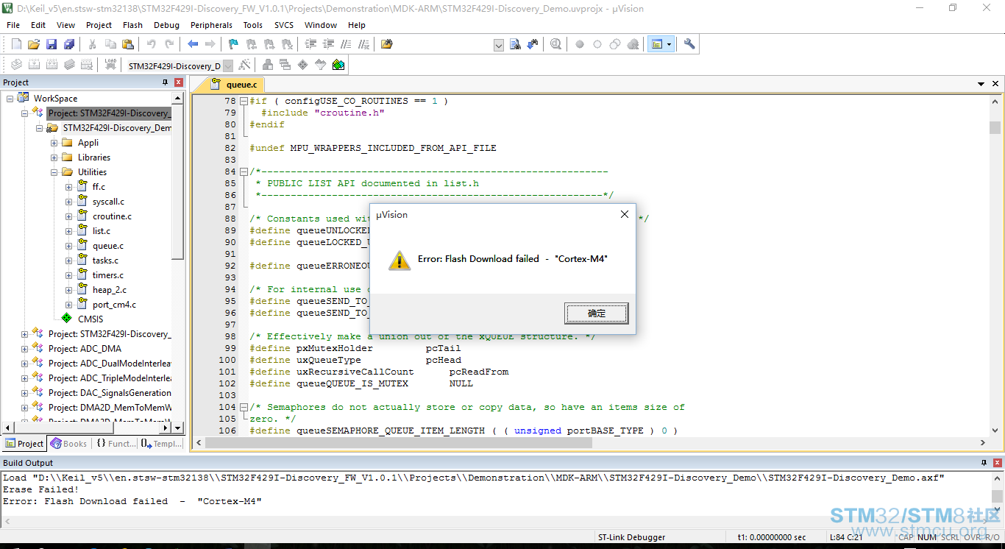Click the Save All icon
The width and height of the screenshot is (1005, 549).
pos(69,44)
